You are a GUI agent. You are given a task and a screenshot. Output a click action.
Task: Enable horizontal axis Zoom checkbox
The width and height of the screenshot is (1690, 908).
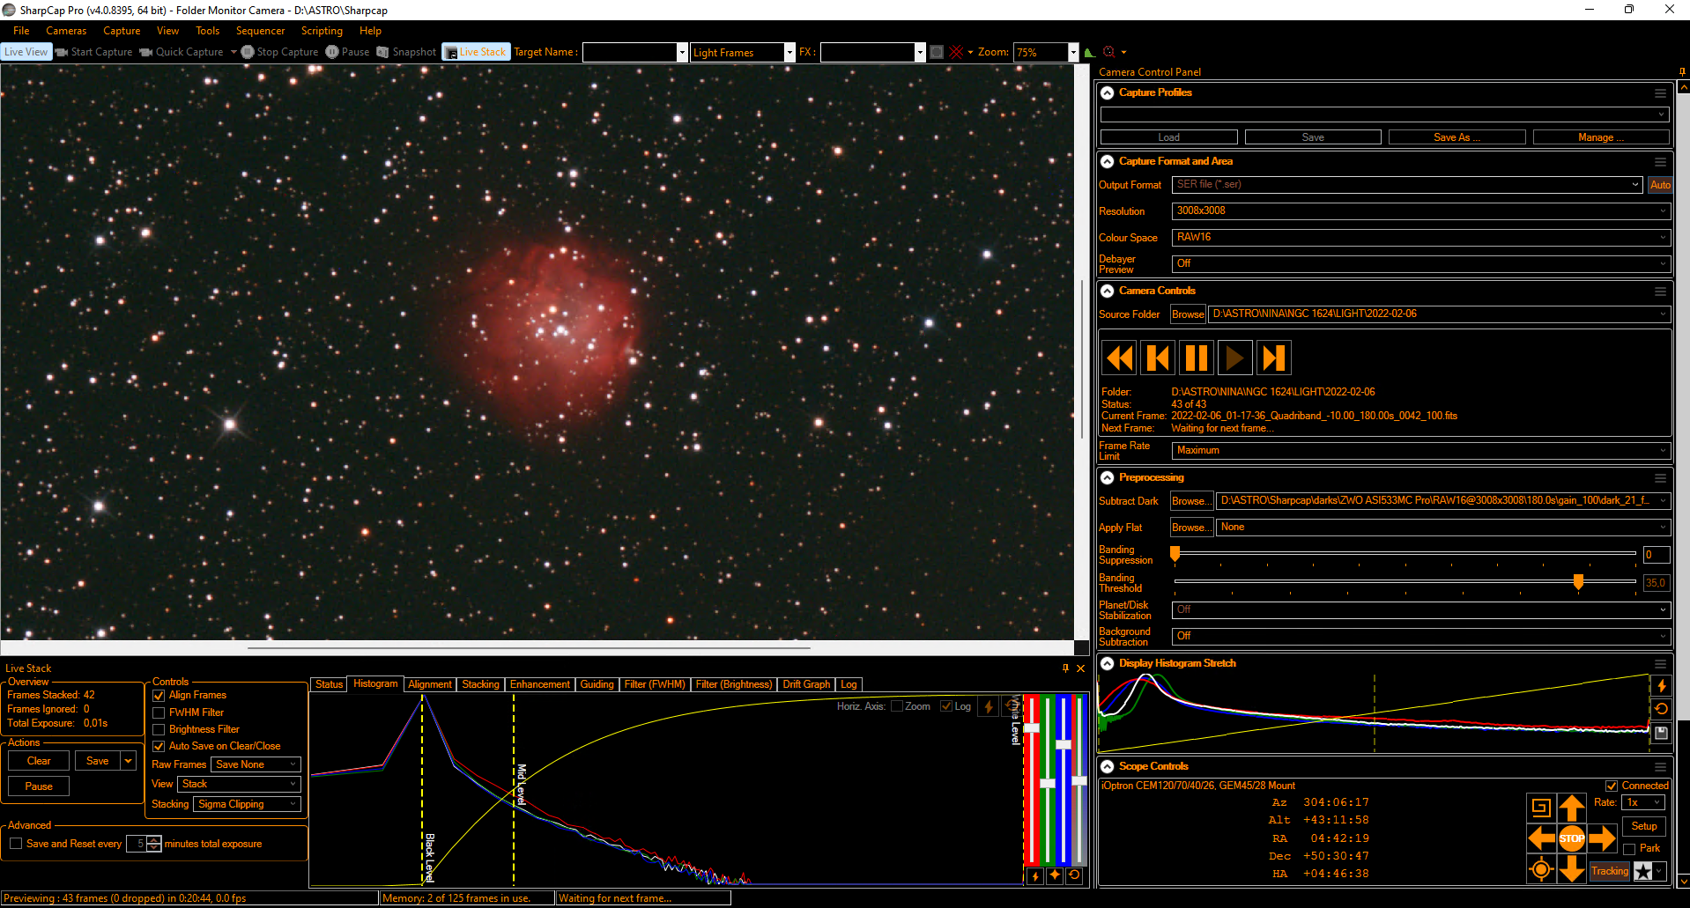pos(897,706)
